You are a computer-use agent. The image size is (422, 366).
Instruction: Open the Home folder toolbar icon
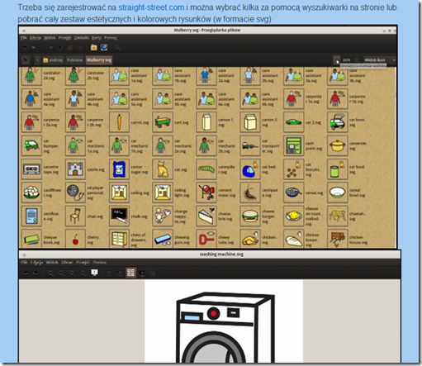(94, 48)
